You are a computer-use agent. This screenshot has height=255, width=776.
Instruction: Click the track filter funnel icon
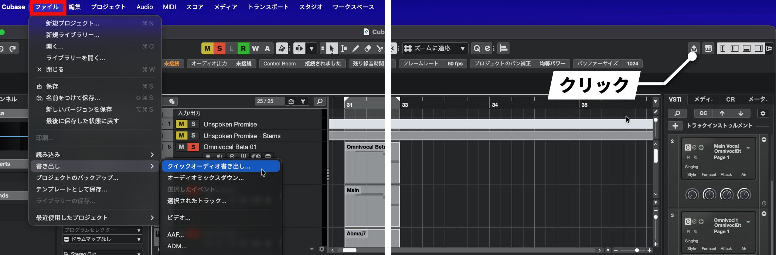(x=303, y=101)
